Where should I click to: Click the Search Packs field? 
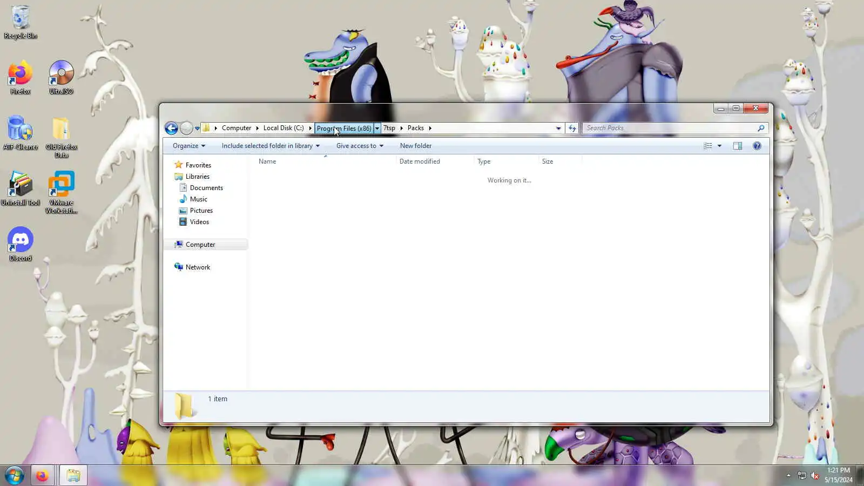click(670, 128)
